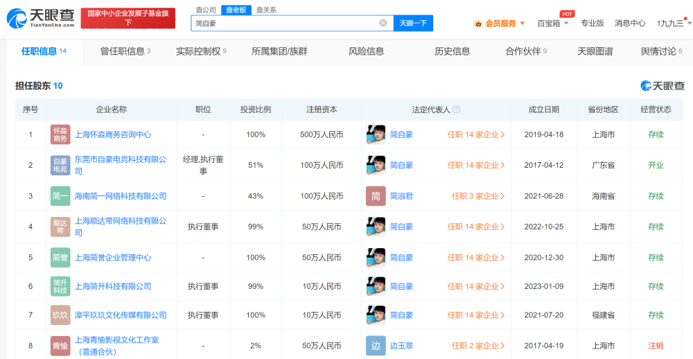Screen dimensions: 693x359
Task: Expand the 百宝箱 dropdown
Action: (x=552, y=24)
